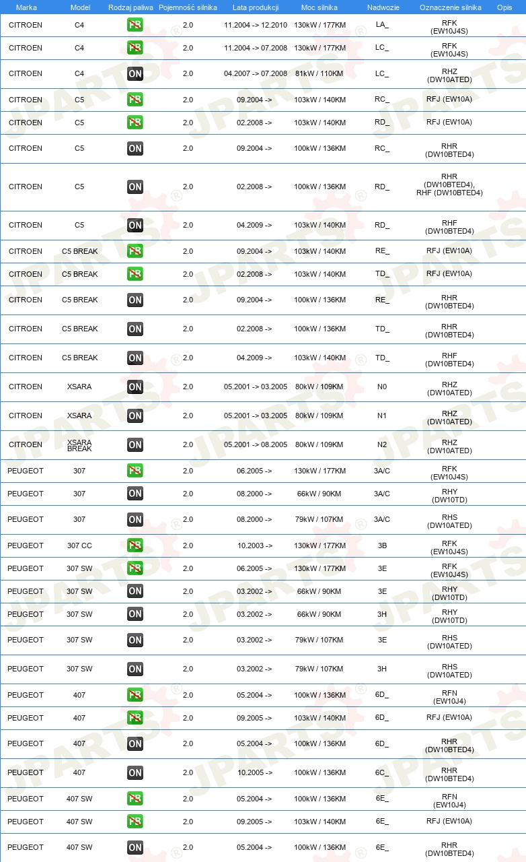
Task: Select the date cell 04.2007 -> 07.2008
Action: 256,73
